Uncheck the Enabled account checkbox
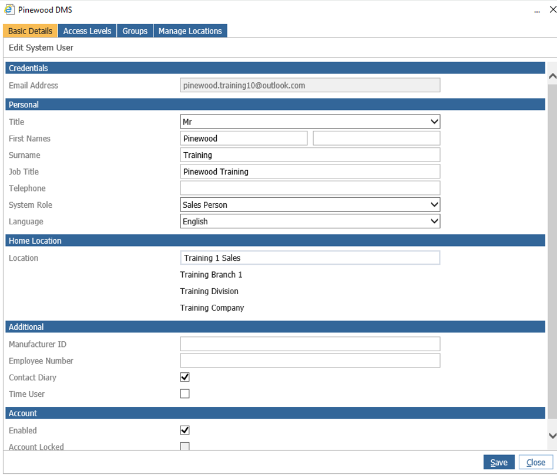 click(x=184, y=430)
